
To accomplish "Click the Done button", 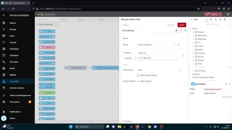I will point(182,25).
